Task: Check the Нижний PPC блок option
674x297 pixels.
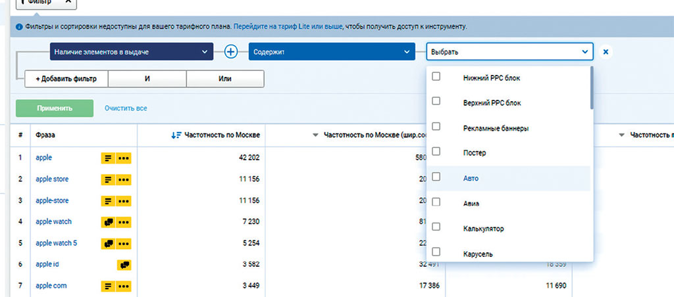Action: pos(436,76)
